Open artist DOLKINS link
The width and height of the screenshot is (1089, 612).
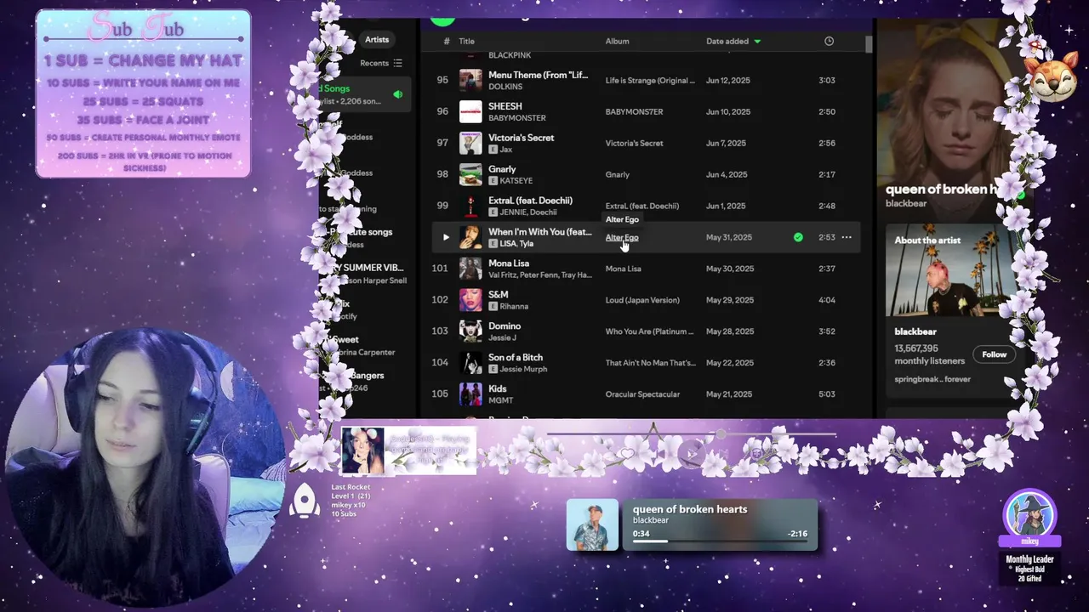pyautogui.click(x=505, y=87)
